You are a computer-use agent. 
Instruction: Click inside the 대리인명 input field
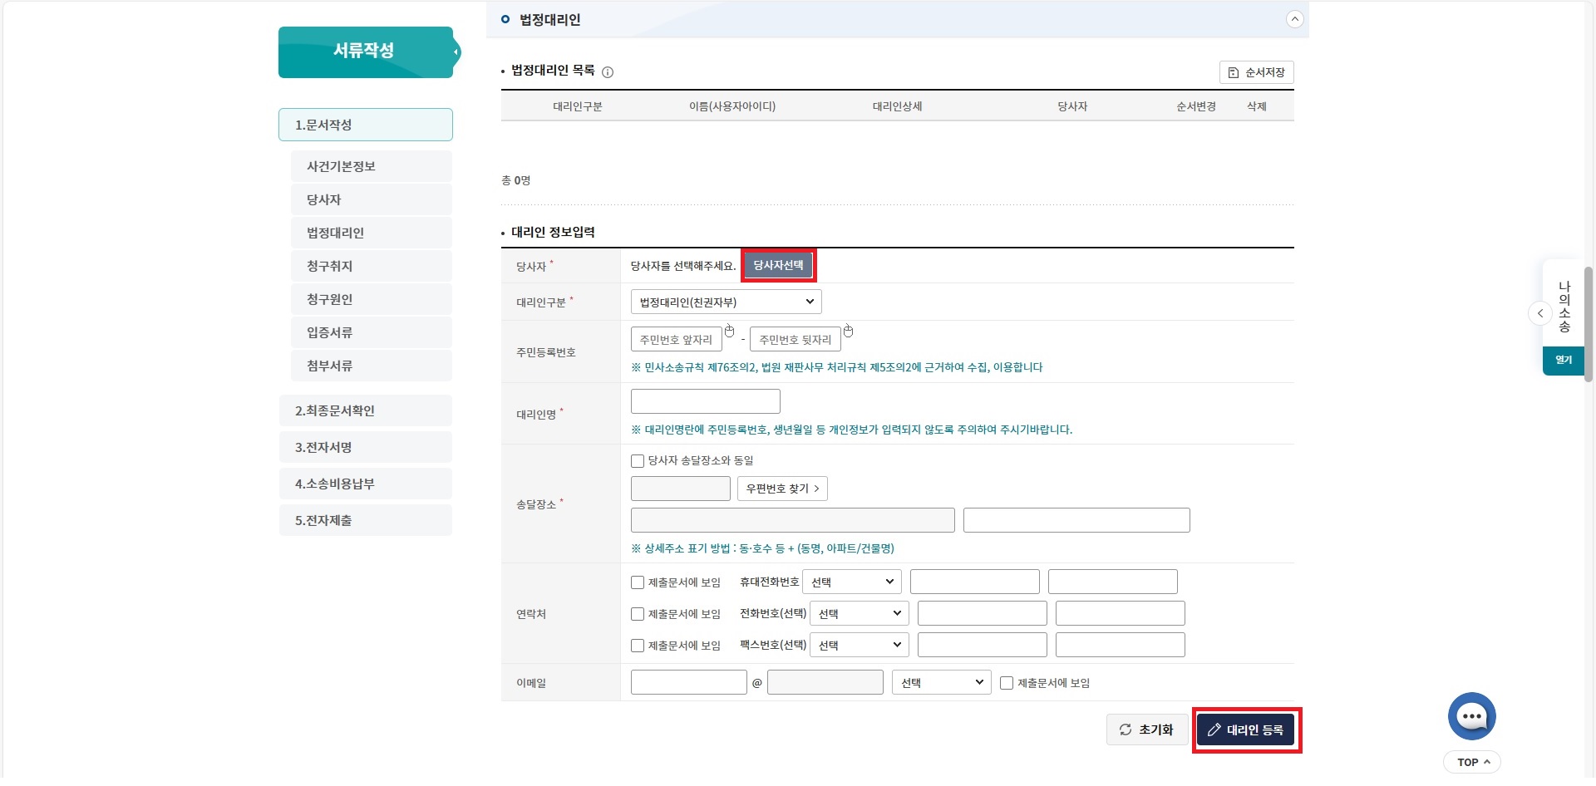(x=705, y=400)
